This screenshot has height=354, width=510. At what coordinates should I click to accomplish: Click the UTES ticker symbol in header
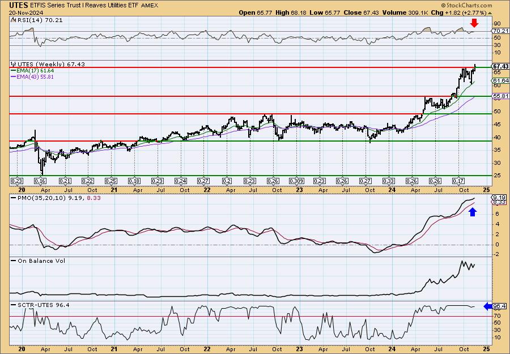tap(19, 5)
